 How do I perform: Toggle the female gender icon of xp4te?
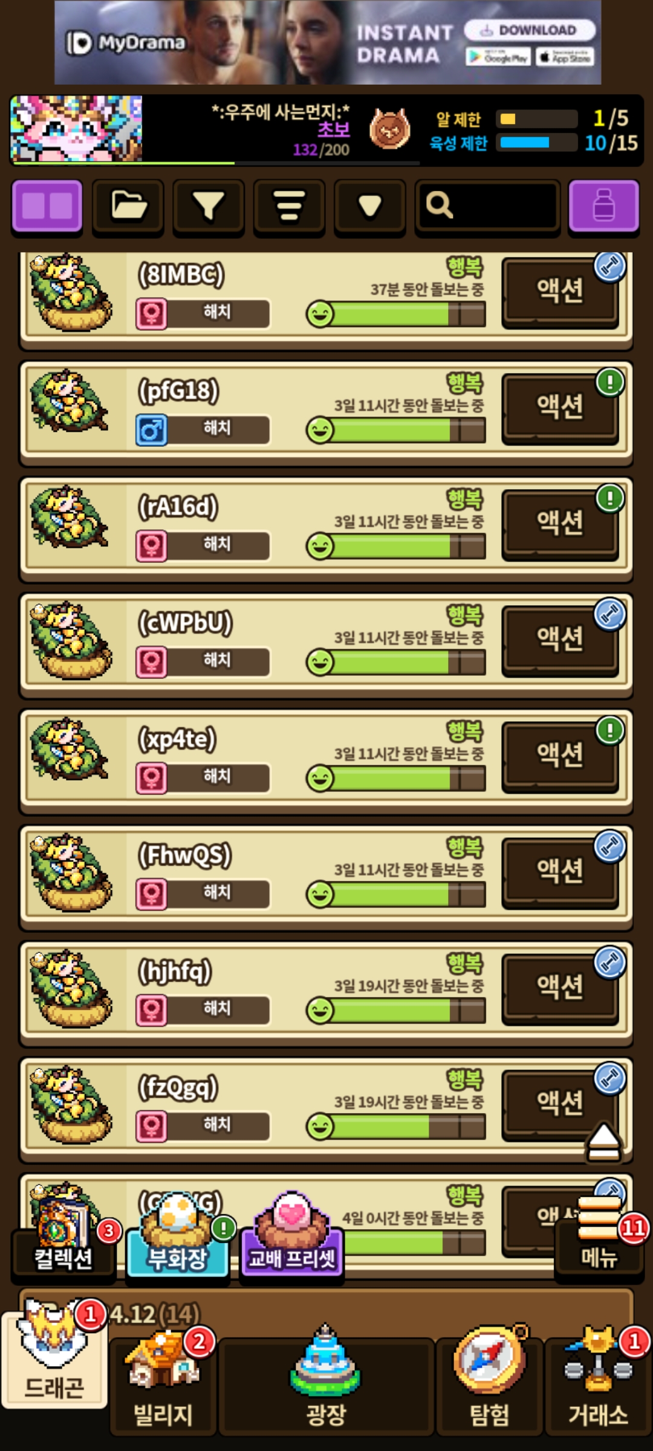click(x=151, y=779)
